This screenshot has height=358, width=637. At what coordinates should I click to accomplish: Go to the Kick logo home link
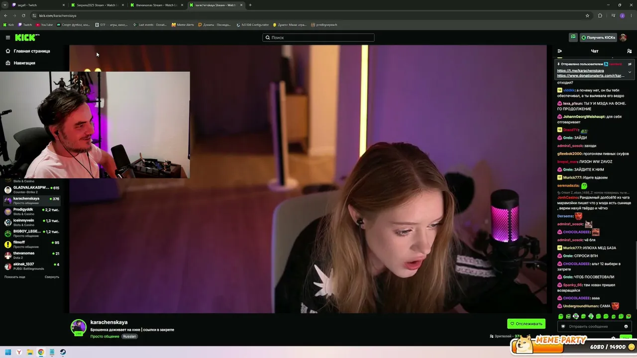pyautogui.click(x=27, y=37)
